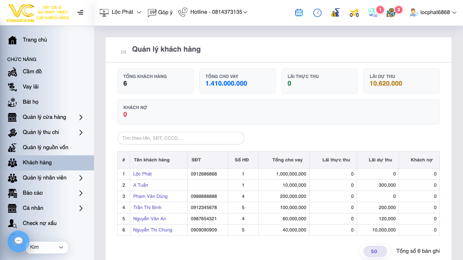Open the chat bubble widget
Viewport: 463px width, 260px height.
[18, 241]
